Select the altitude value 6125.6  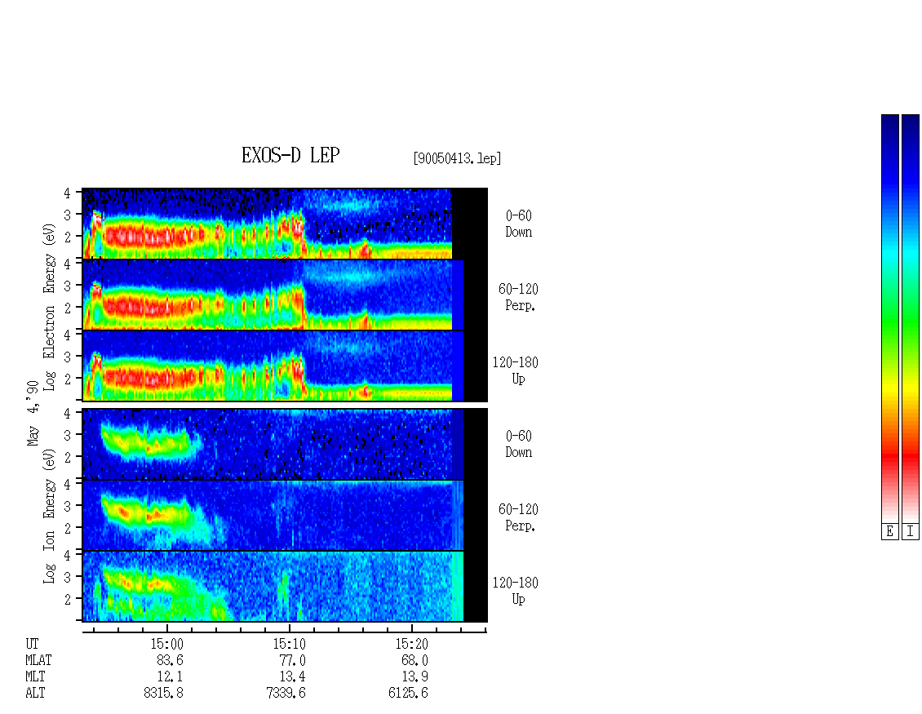[x=408, y=693]
